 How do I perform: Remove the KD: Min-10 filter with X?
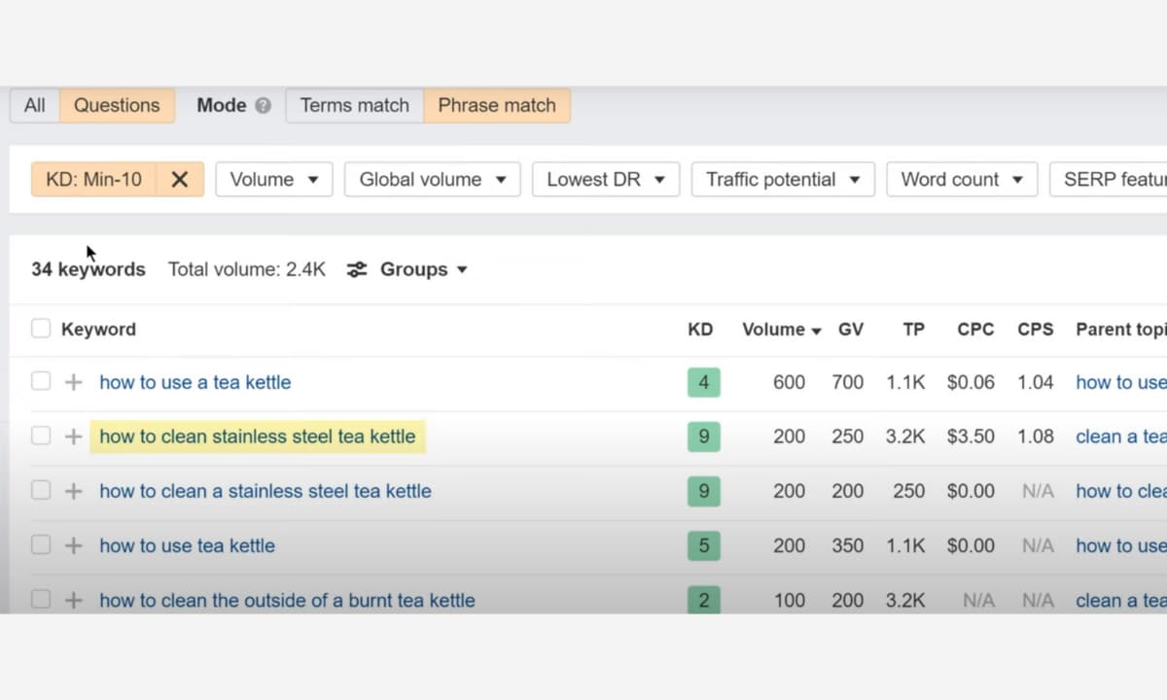click(180, 180)
